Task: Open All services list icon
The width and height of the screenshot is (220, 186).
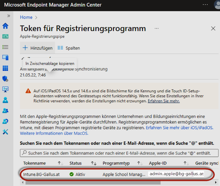Action: tap(5, 47)
